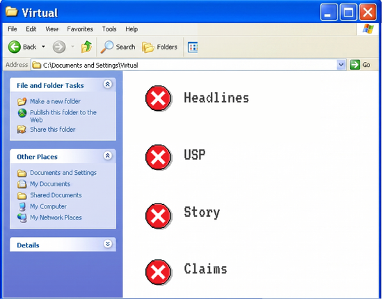
Task: Open the Back history dropdown arrow
Action: click(x=43, y=47)
